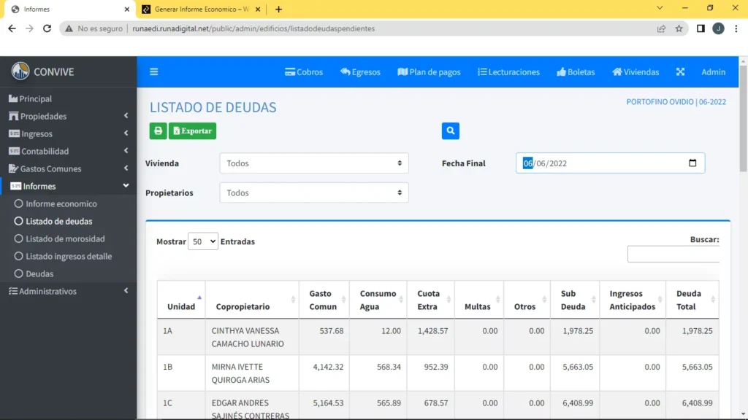Viewport: 748px width, 420px height.
Task: Open Cobros in the top navbar
Action: (304, 72)
